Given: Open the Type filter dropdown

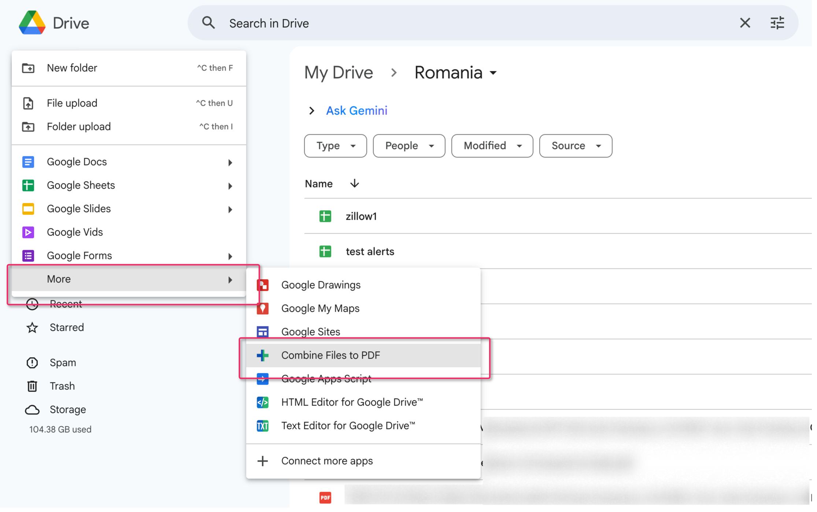Looking at the screenshot, I should pos(335,146).
